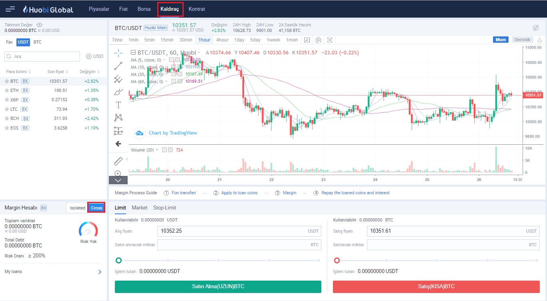Sort by Para birimi column
The height and width of the screenshot is (301, 547).
[x=18, y=72]
